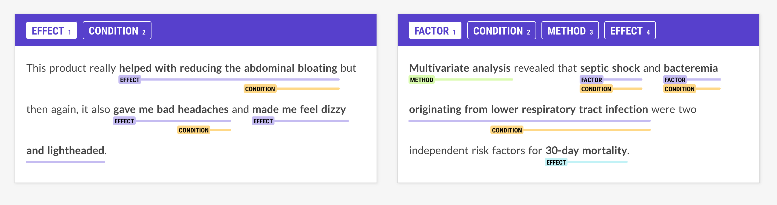The height and width of the screenshot is (205, 777).
Task: Select the FACTOR 1 label button
Action: click(435, 30)
